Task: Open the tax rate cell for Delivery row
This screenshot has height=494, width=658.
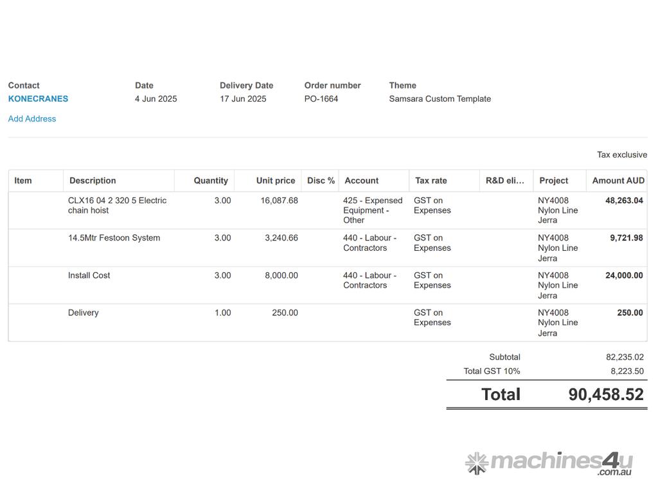Action: coord(432,318)
